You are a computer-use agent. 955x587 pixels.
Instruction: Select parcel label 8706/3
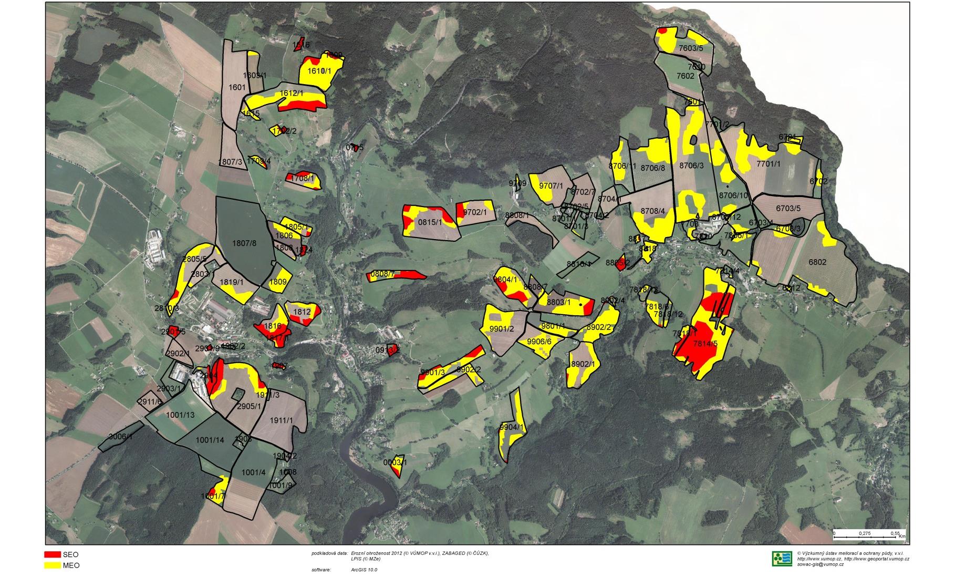click(691, 166)
